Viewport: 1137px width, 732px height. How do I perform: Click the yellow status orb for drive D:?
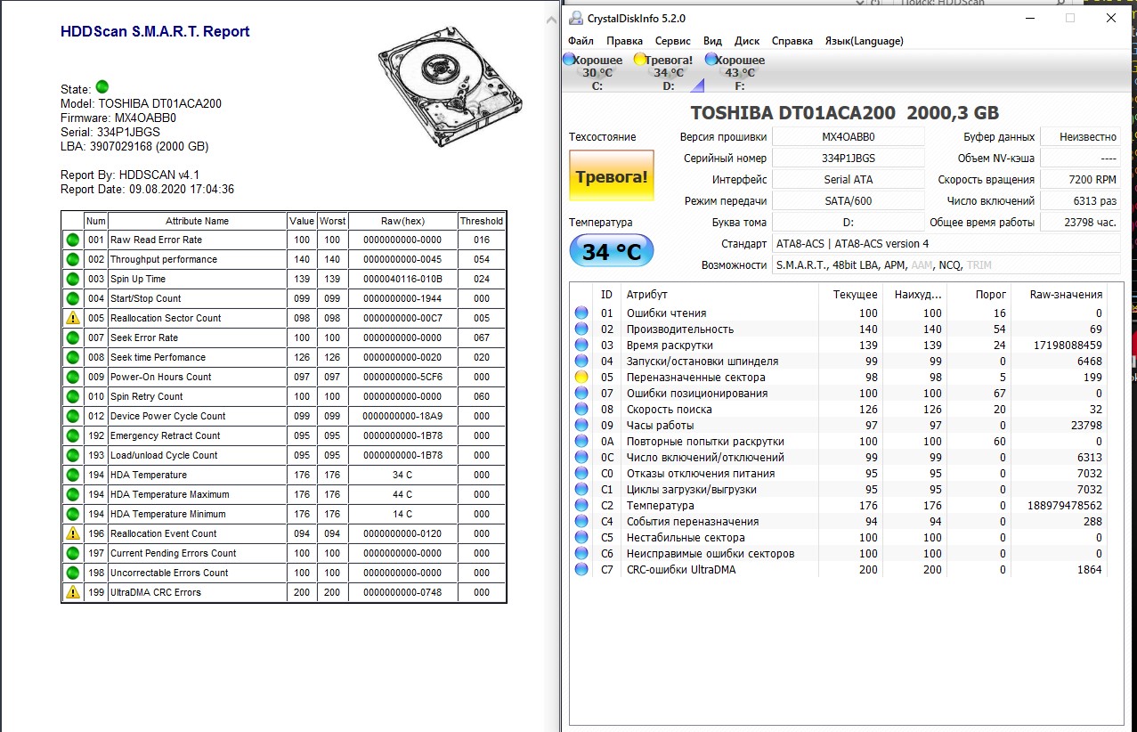[x=639, y=60]
